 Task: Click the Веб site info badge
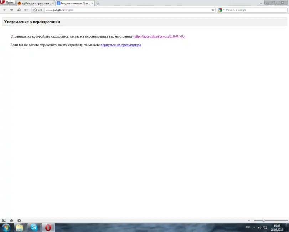tap(38, 10)
